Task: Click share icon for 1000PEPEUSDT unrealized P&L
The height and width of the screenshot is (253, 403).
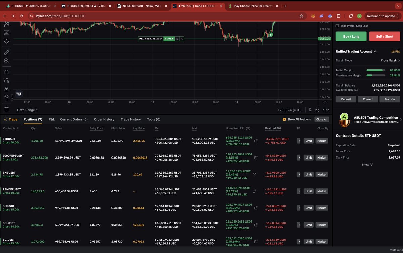Action: click(x=255, y=158)
